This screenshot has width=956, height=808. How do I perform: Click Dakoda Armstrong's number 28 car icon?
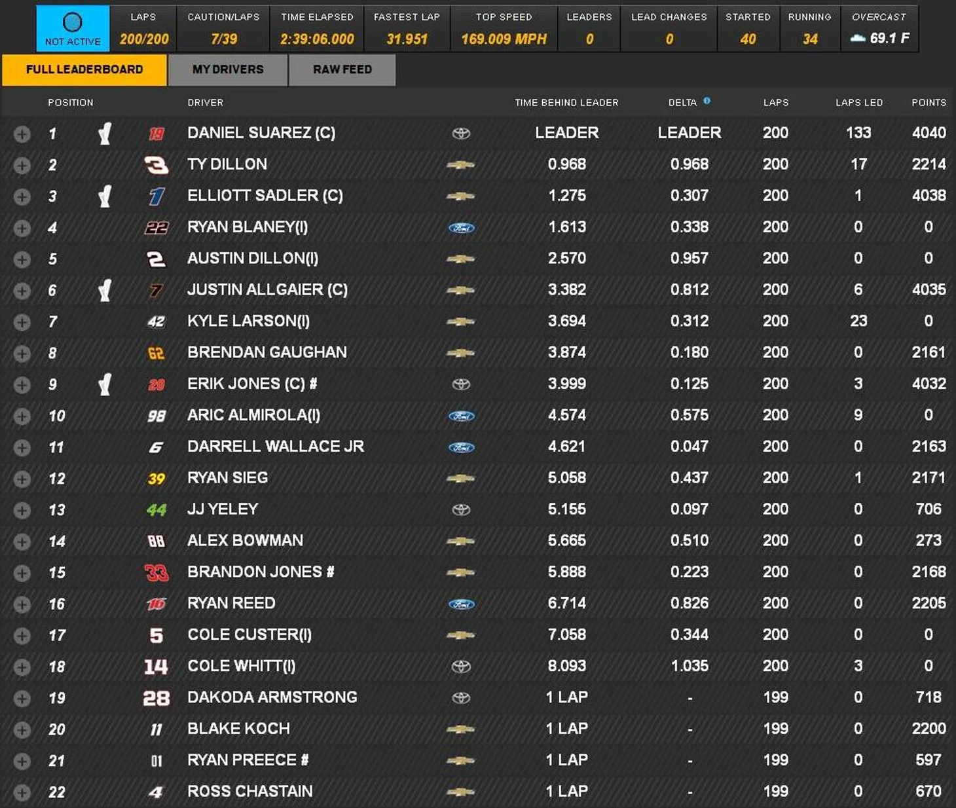pyautogui.click(x=156, y=698)
